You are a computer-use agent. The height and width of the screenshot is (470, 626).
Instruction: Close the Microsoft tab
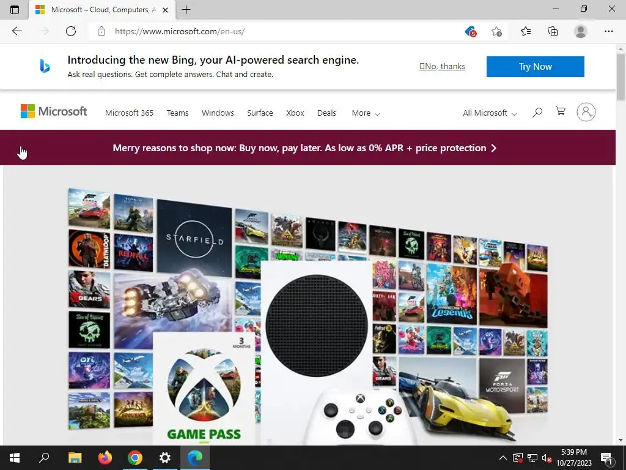pos(165,10)
